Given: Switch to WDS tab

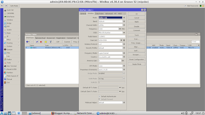Looking at the screenshot, I should (120, 13).
